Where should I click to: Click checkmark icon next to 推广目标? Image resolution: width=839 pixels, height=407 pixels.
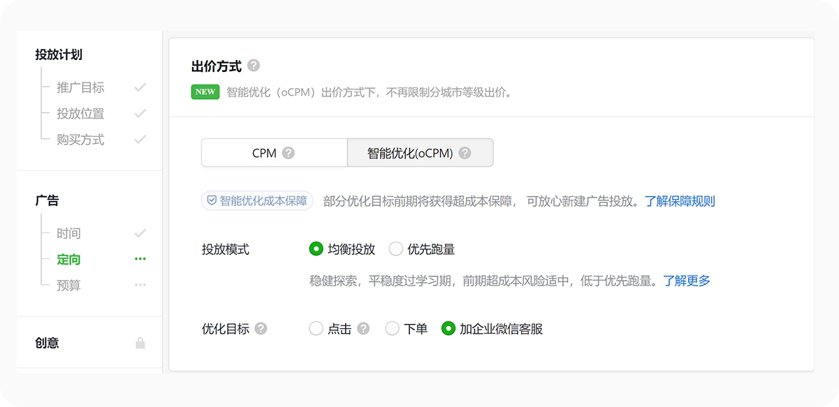[x=140, y=87]
